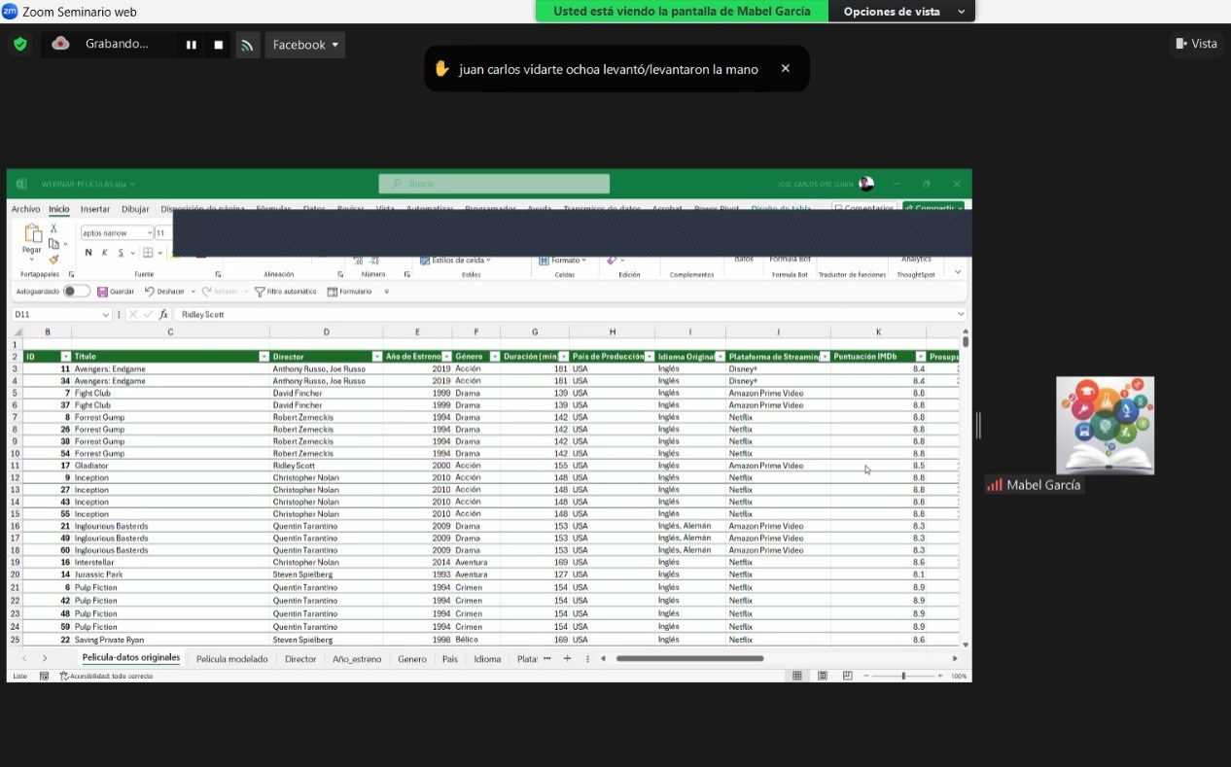The image size is (1231, 767).
Task: Open the Formulario button
Action: click(349, 292)
